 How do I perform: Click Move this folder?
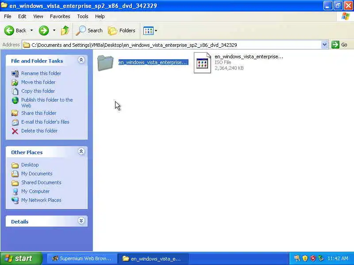38,82
